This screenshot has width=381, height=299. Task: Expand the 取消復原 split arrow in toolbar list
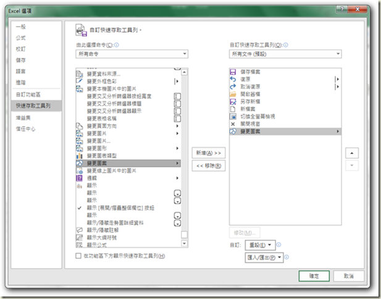click(337, 86)
